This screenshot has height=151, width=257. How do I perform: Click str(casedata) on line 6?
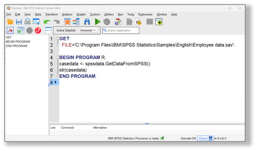tap(73, 70)
